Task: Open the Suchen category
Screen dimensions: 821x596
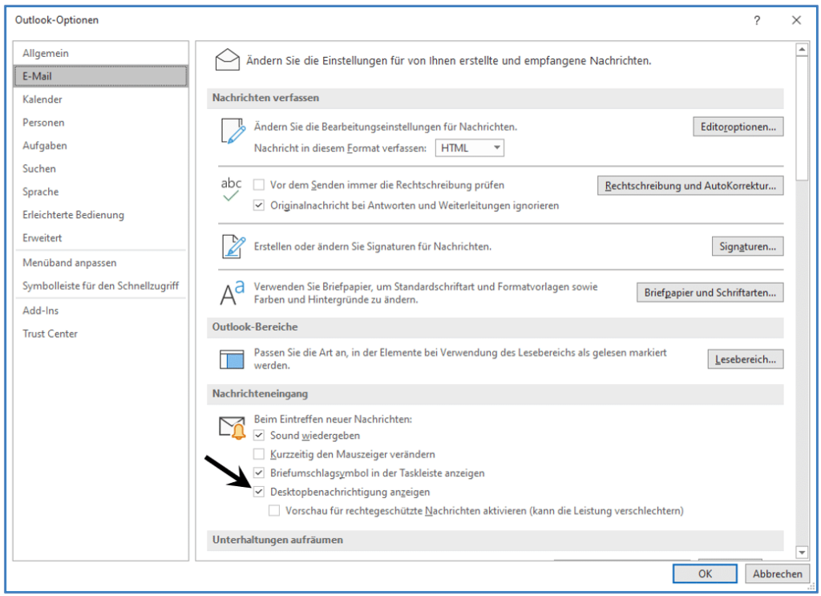Action: (x=100, y=168)
